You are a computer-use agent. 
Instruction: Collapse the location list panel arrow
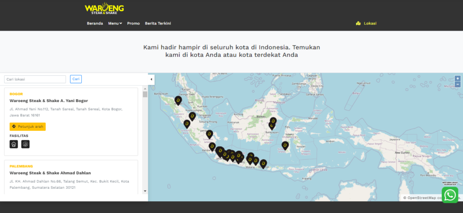coord(151,79)
